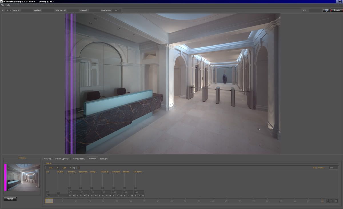Click R button under concealed emitter
Screen dimensions: 343x209
click(x=121, y=196)
